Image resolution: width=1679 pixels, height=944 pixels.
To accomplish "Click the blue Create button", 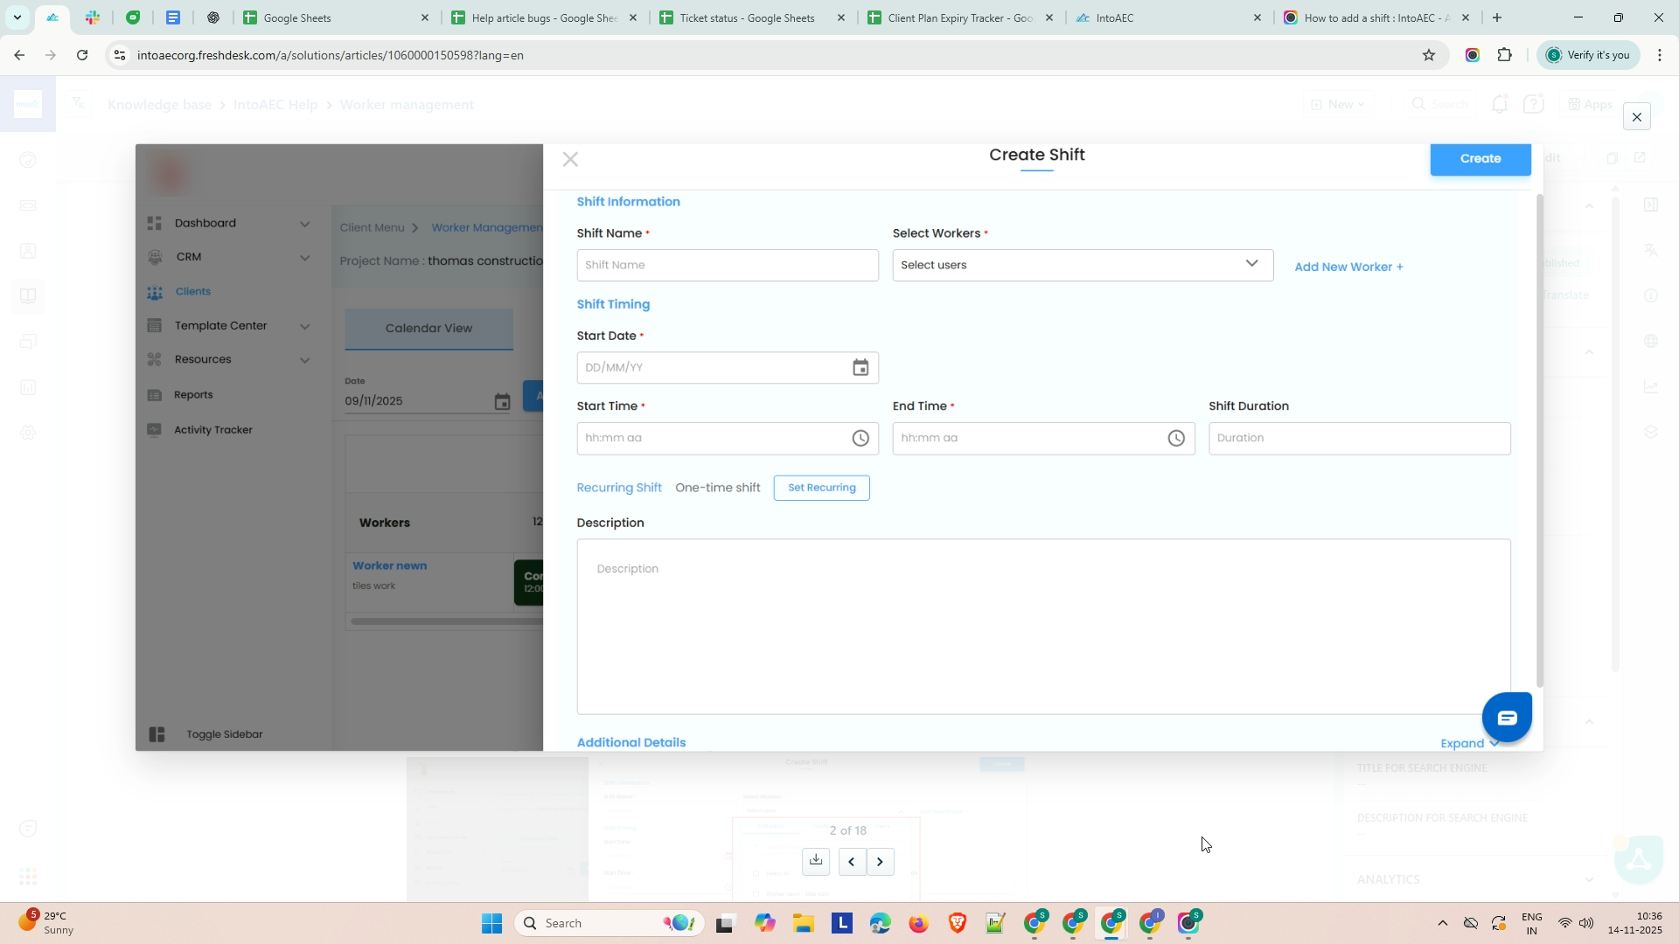I will [x=1480, y=159].
